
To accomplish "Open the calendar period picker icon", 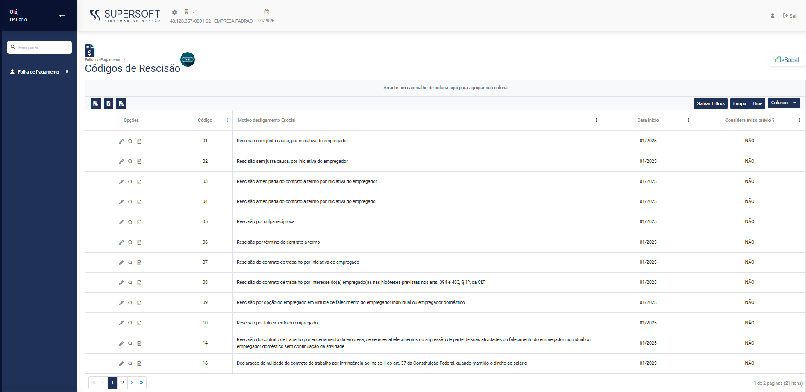I will click(267, 12).
